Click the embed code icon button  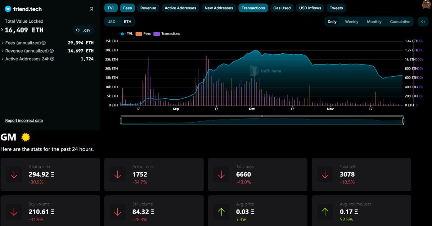tap(423, 22)
